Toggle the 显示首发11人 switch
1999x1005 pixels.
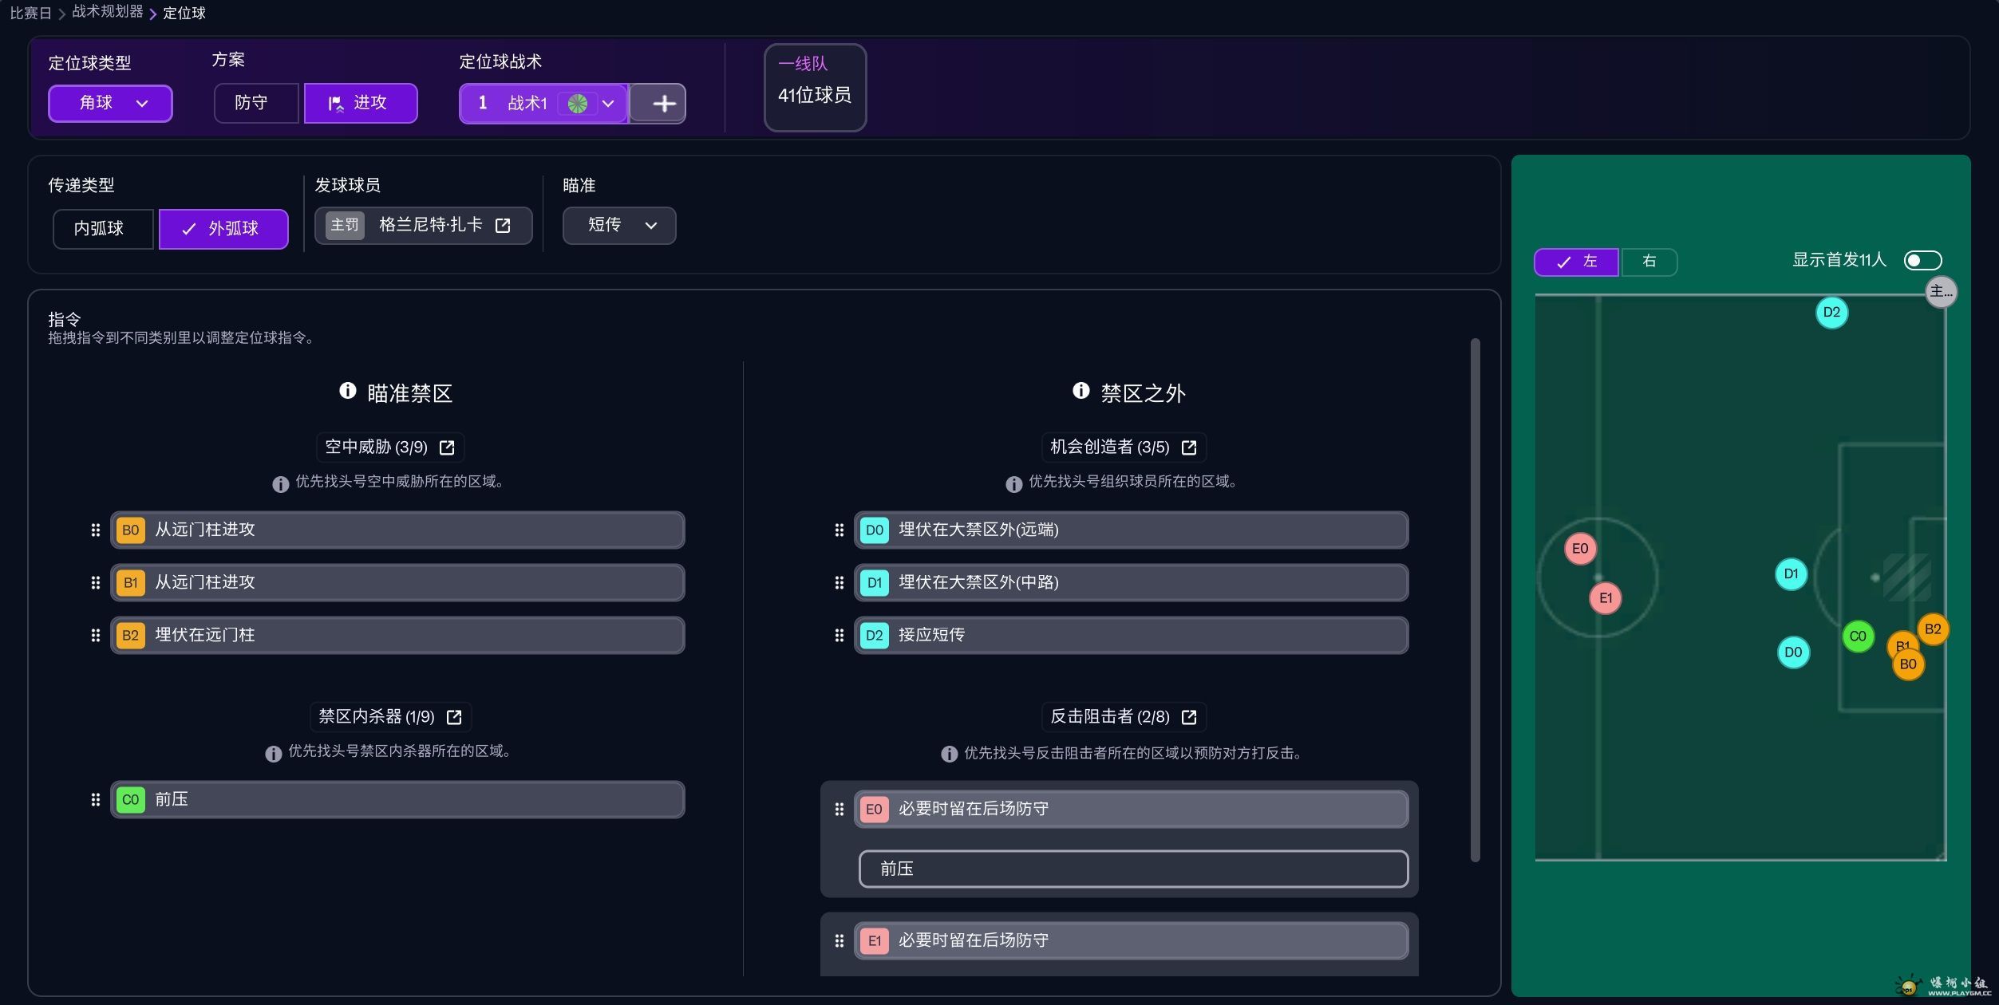click(1922, 261)
